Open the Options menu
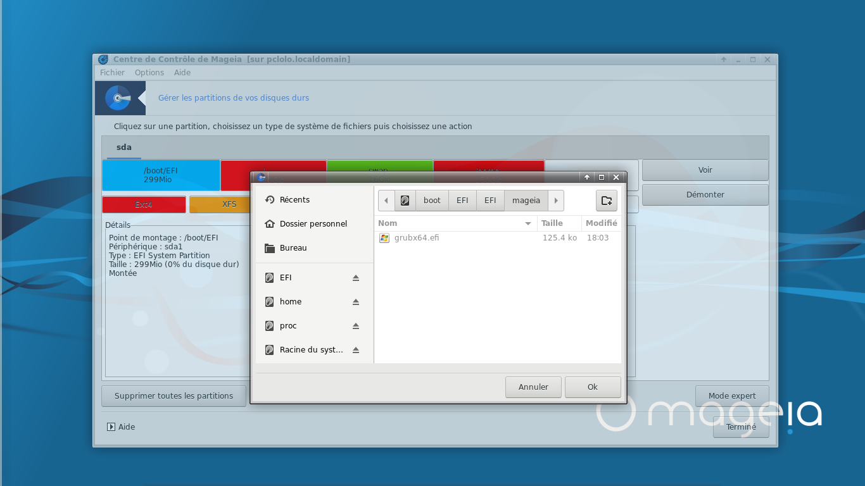The width and height of the screenshot is (865, 486). tap(149, 73)
